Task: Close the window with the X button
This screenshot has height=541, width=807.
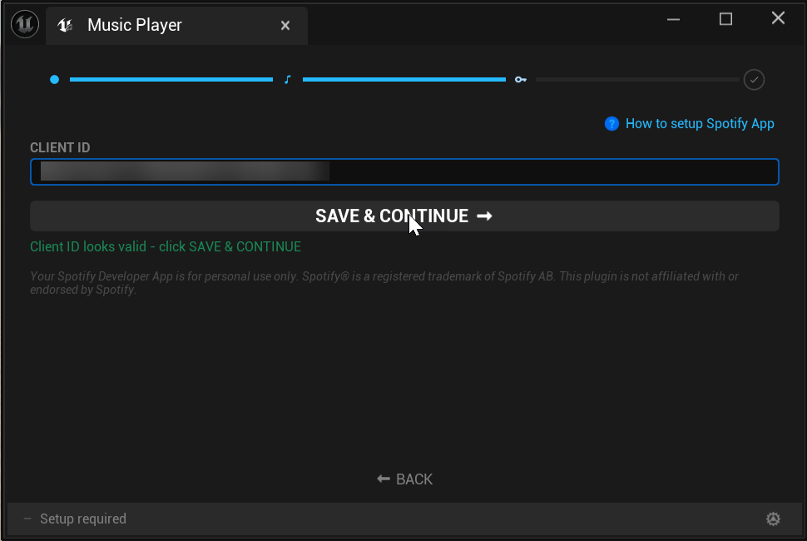Action: click(x=778, y=18)
